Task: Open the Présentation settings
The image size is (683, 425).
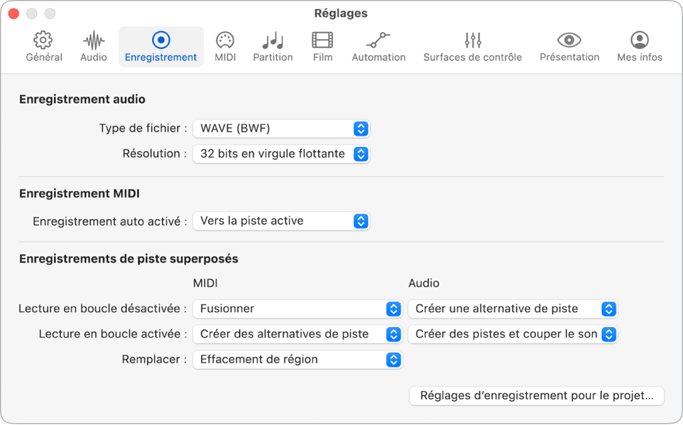Action: 569,45
